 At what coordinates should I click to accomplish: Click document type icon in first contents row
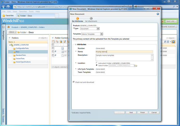coord(62,48)
